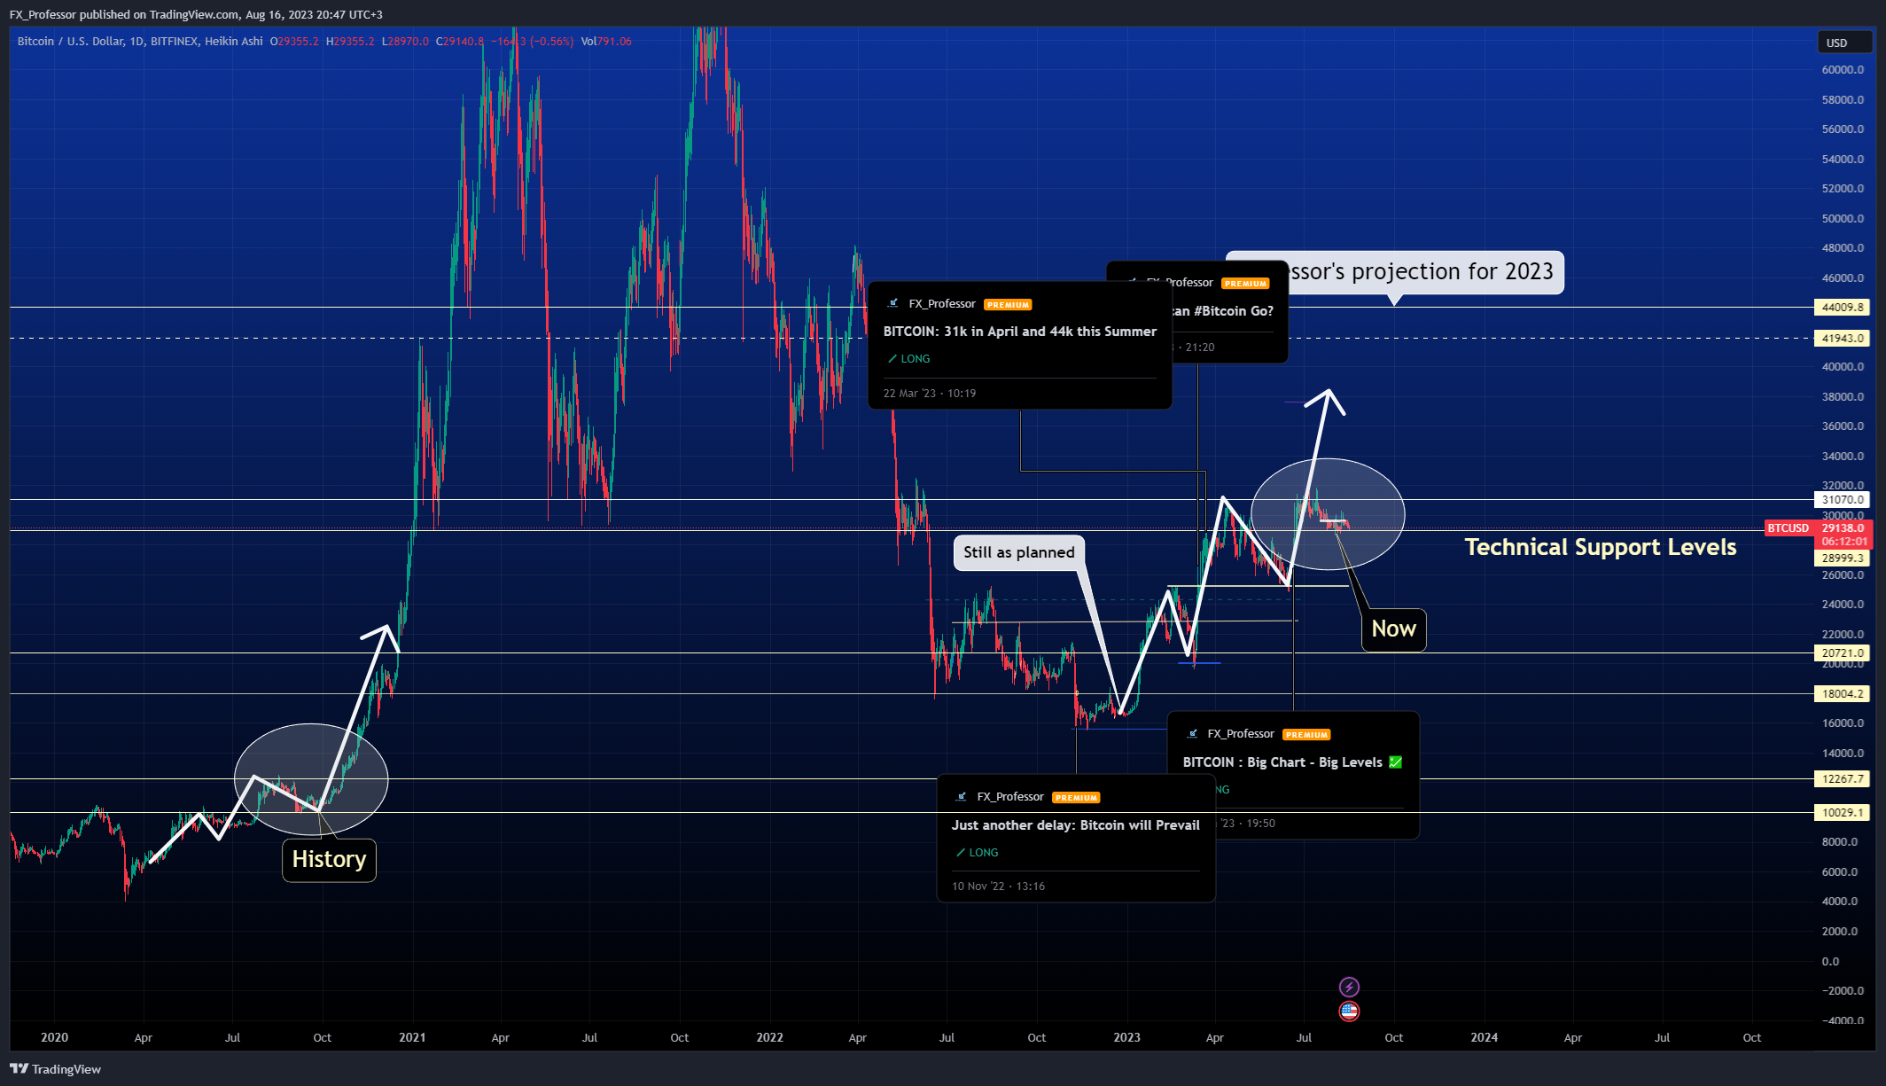Click the 'Still as planned' callout
Viewport: 1886px width, 1086px height.
tap(1019, 553)
